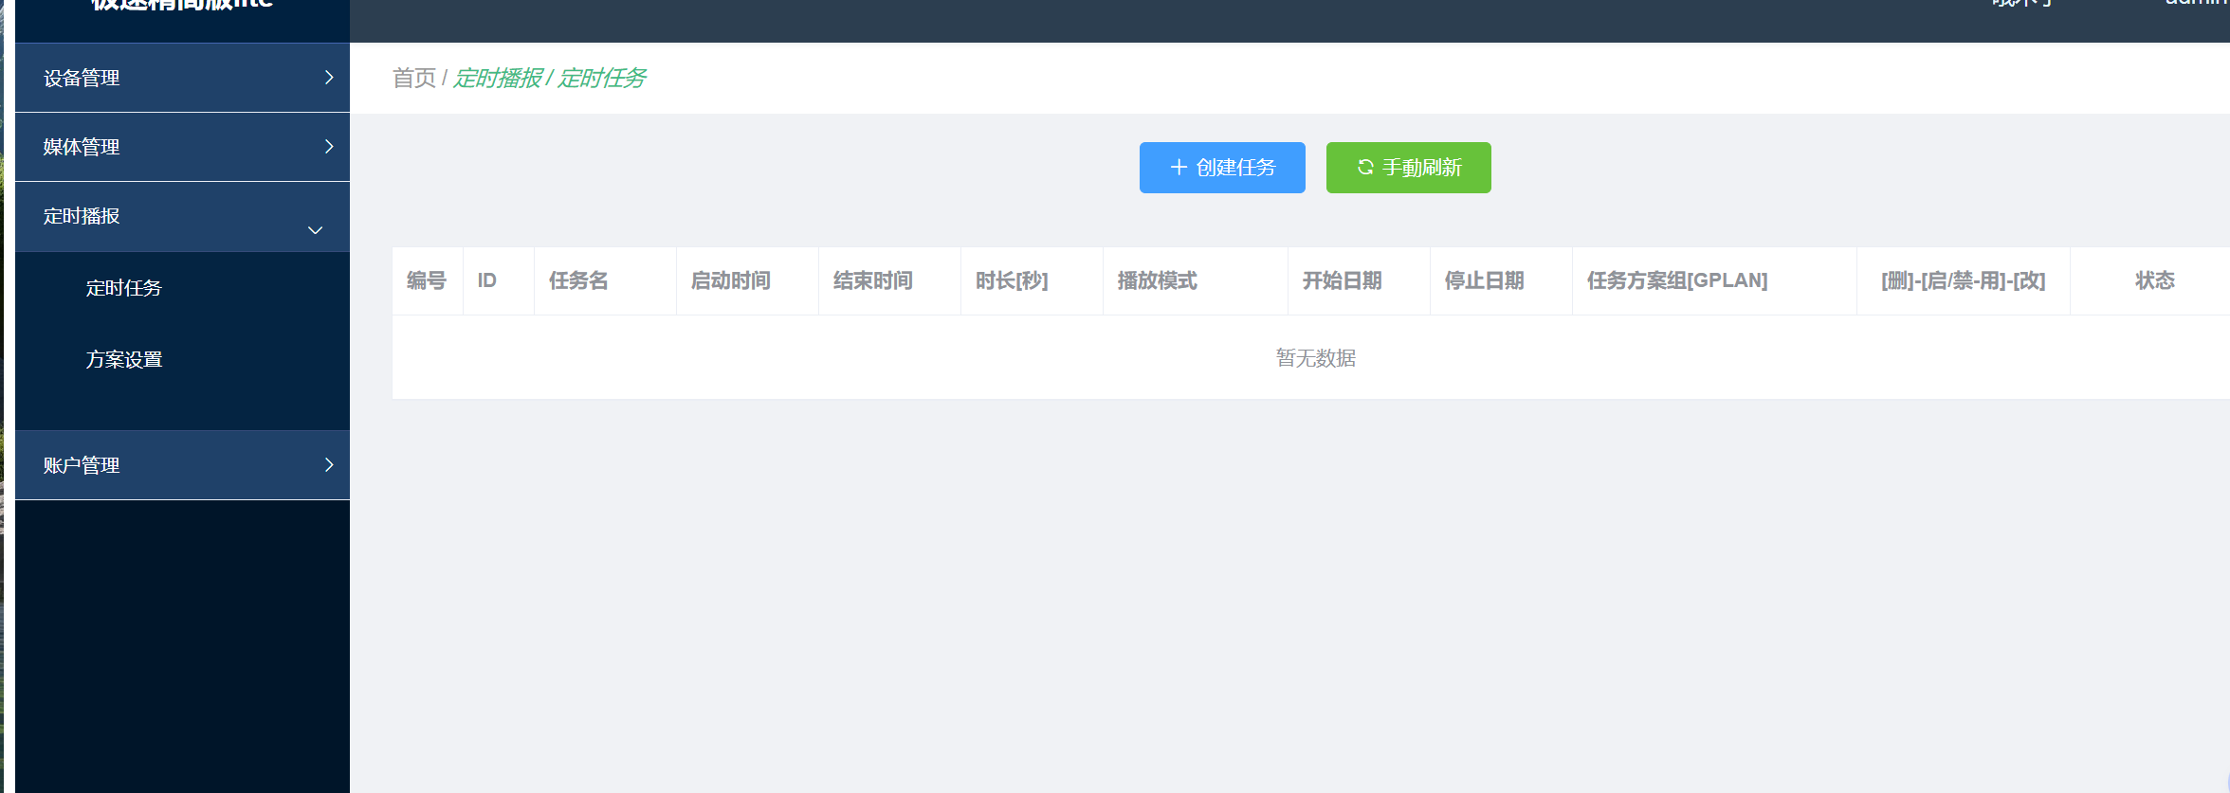
Task: Click the 启动时间 column header
Action: pos(730,280)
